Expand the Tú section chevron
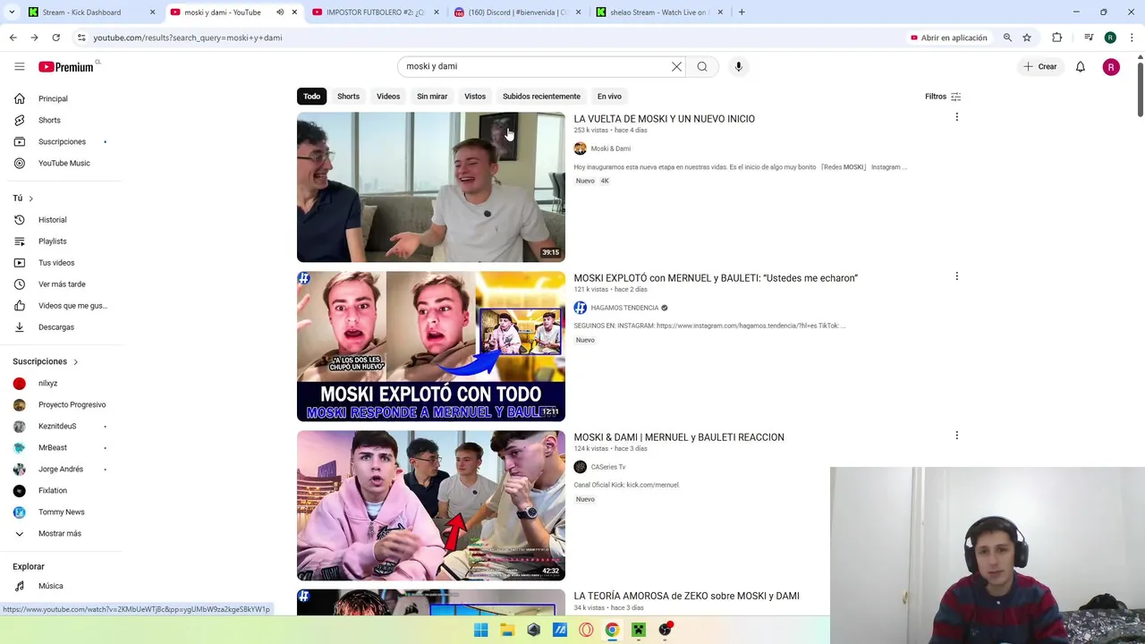 (30, 199)
